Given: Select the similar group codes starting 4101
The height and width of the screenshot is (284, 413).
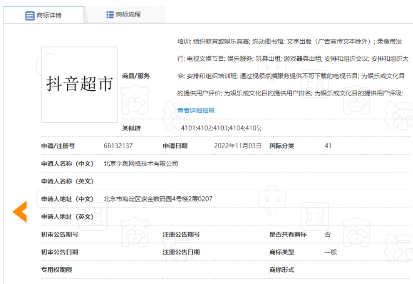Looking at the screenshot, I should [x=221, y=128].
